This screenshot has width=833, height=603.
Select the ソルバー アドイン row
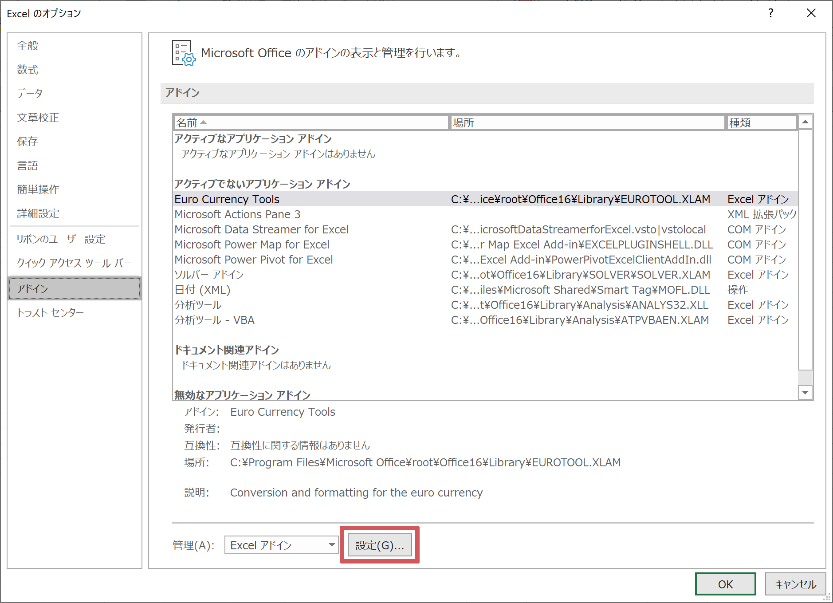pos(209,275)
